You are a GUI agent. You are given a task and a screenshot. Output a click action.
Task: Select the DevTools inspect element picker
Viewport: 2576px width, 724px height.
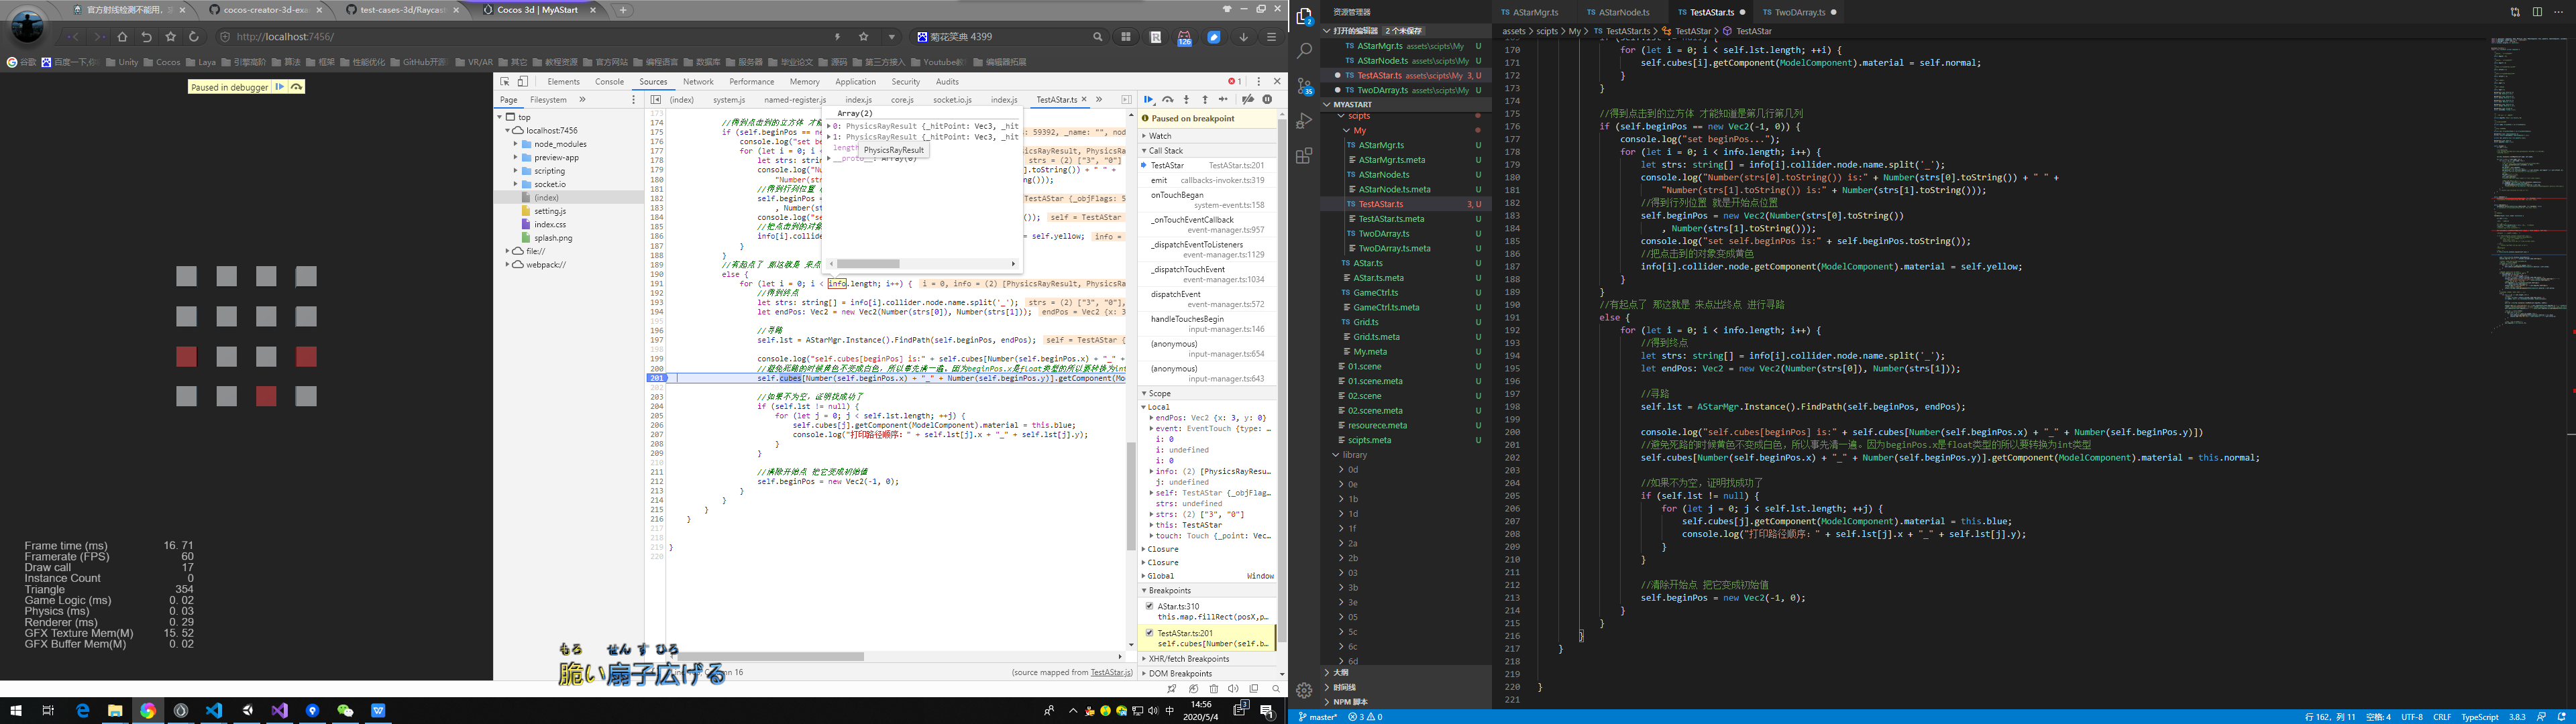pos(505,82)
